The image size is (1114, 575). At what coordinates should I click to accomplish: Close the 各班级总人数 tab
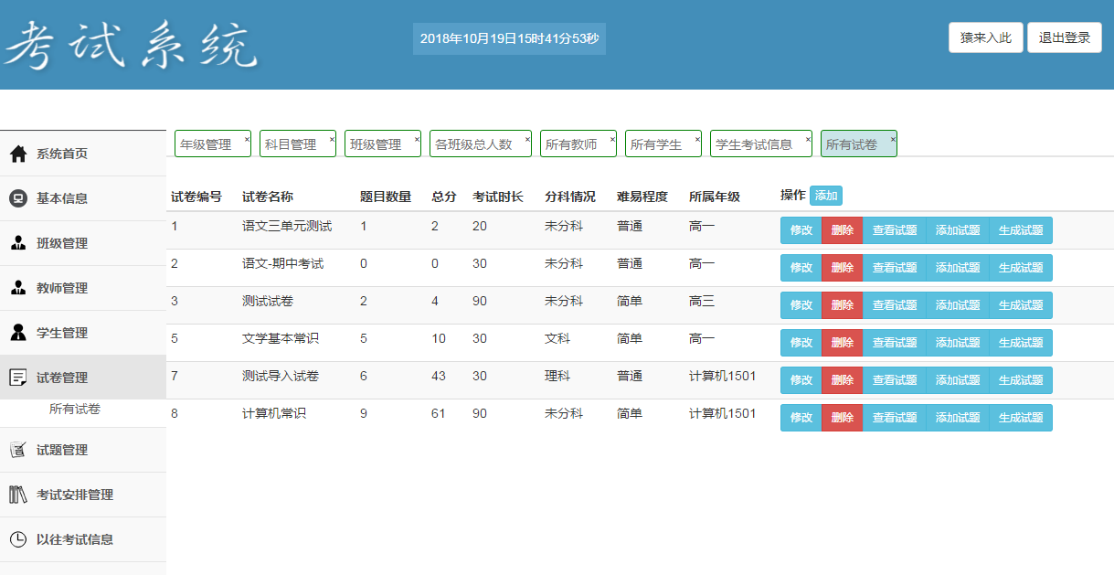tap(526, 137)
